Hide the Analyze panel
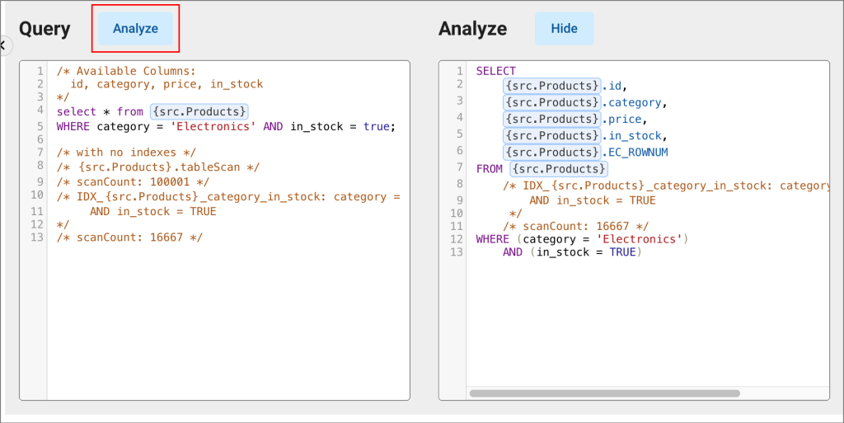Screen dimensions: 844x423 point(564,29)
